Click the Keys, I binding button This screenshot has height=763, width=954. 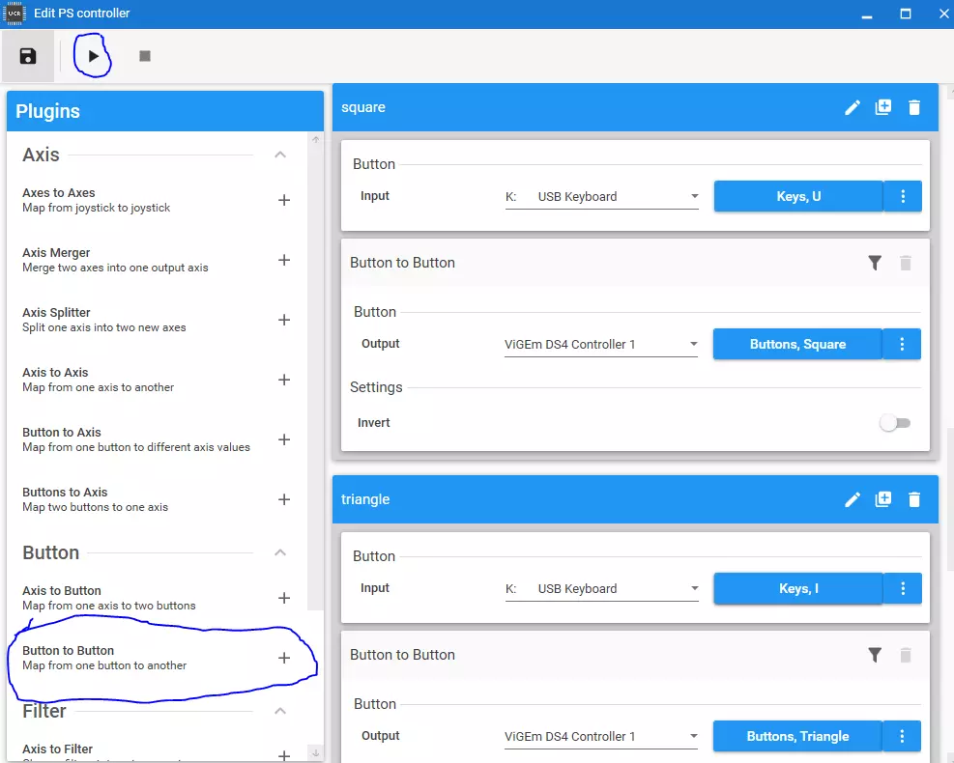(x=798, y=588)
